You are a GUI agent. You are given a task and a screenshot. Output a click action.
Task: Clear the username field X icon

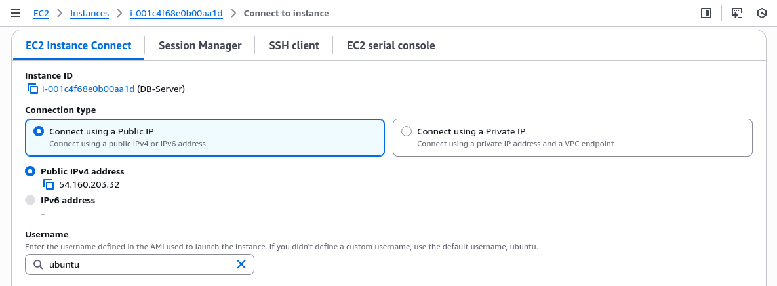click(x=241, y=264)
